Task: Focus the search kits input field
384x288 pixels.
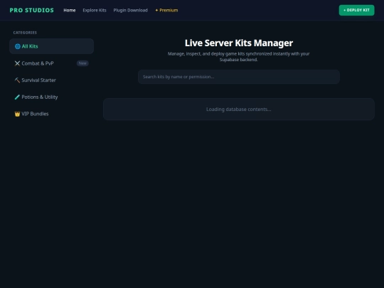Action: pos(239,77)
